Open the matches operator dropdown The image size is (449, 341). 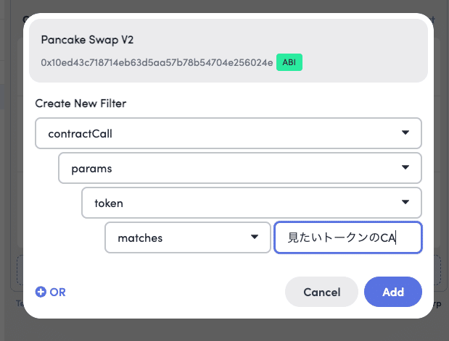188,237
